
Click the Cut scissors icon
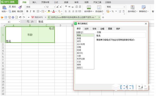click(x=10, y=7)
